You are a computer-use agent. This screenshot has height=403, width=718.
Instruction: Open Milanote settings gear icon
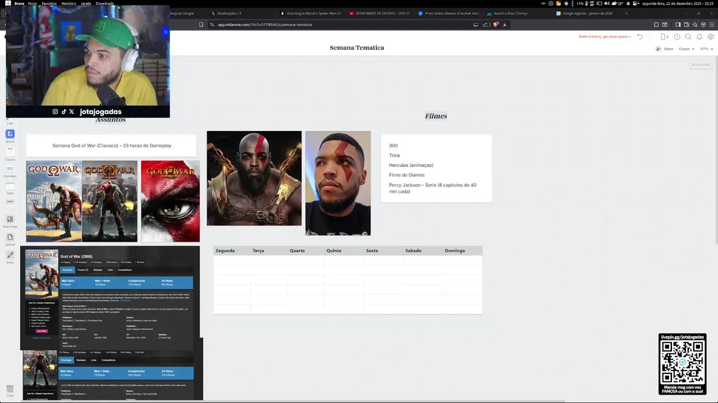tap(711, 36)
